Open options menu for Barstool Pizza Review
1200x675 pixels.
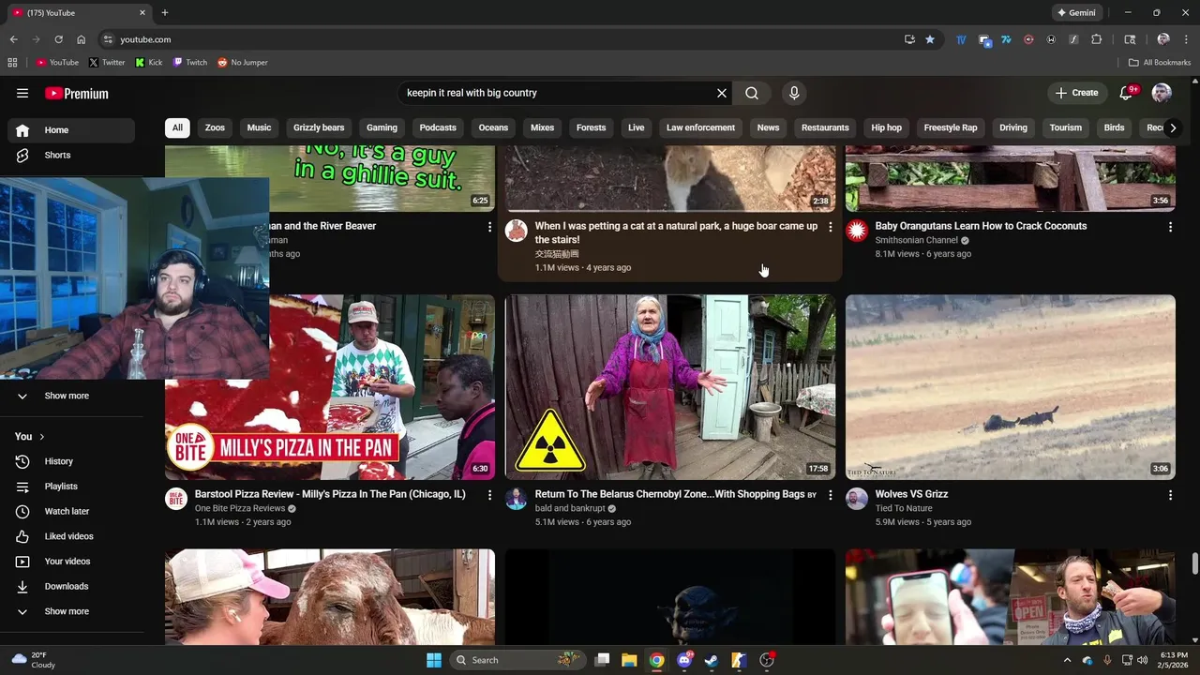[489, 495]
